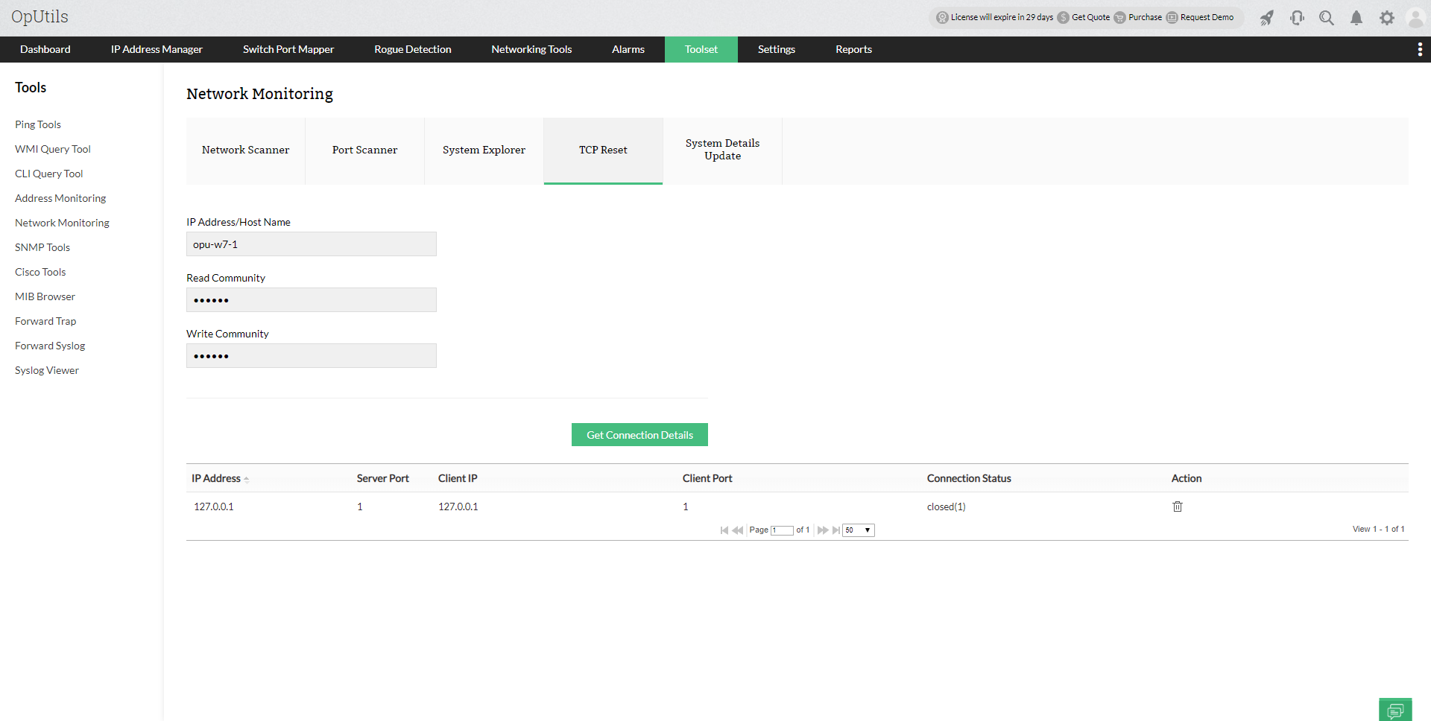1431x721 pixels.
Task: Open Rogue Detection menu
Action: [413, 49]
